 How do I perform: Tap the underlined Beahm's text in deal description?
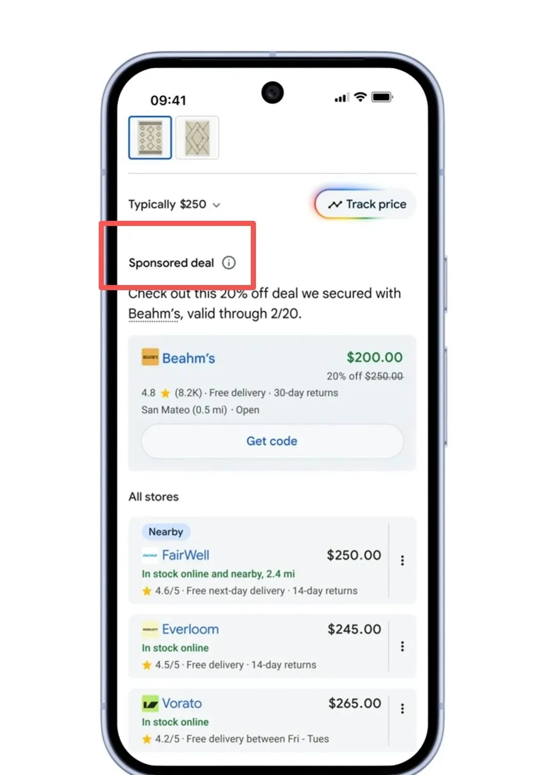pos(154,314)
